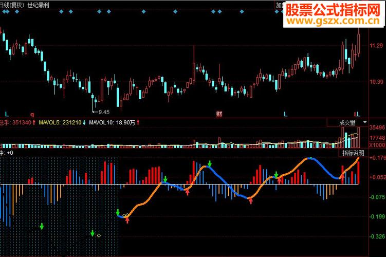Click the -0.199 indicator axis value

tap(378, 216)
